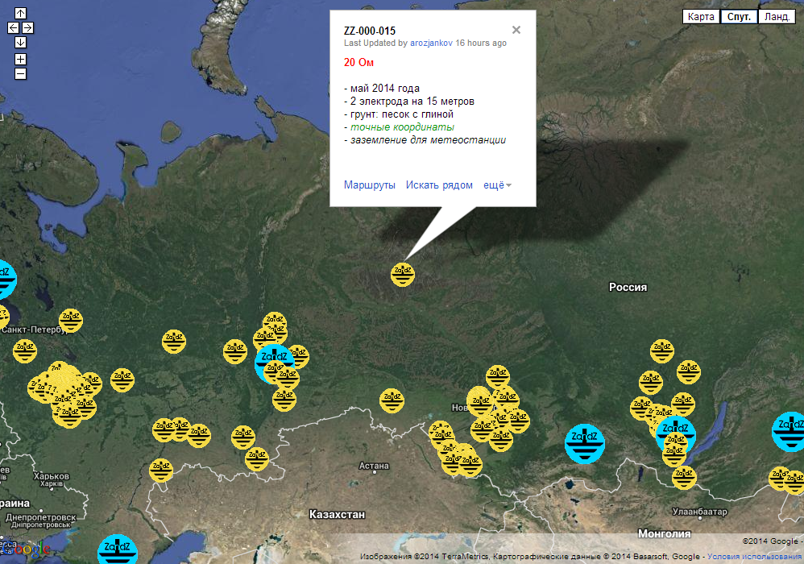Close the ZZ-000-015 info window
The width and height of the screenshot is (804, 564).
(516, 30)
